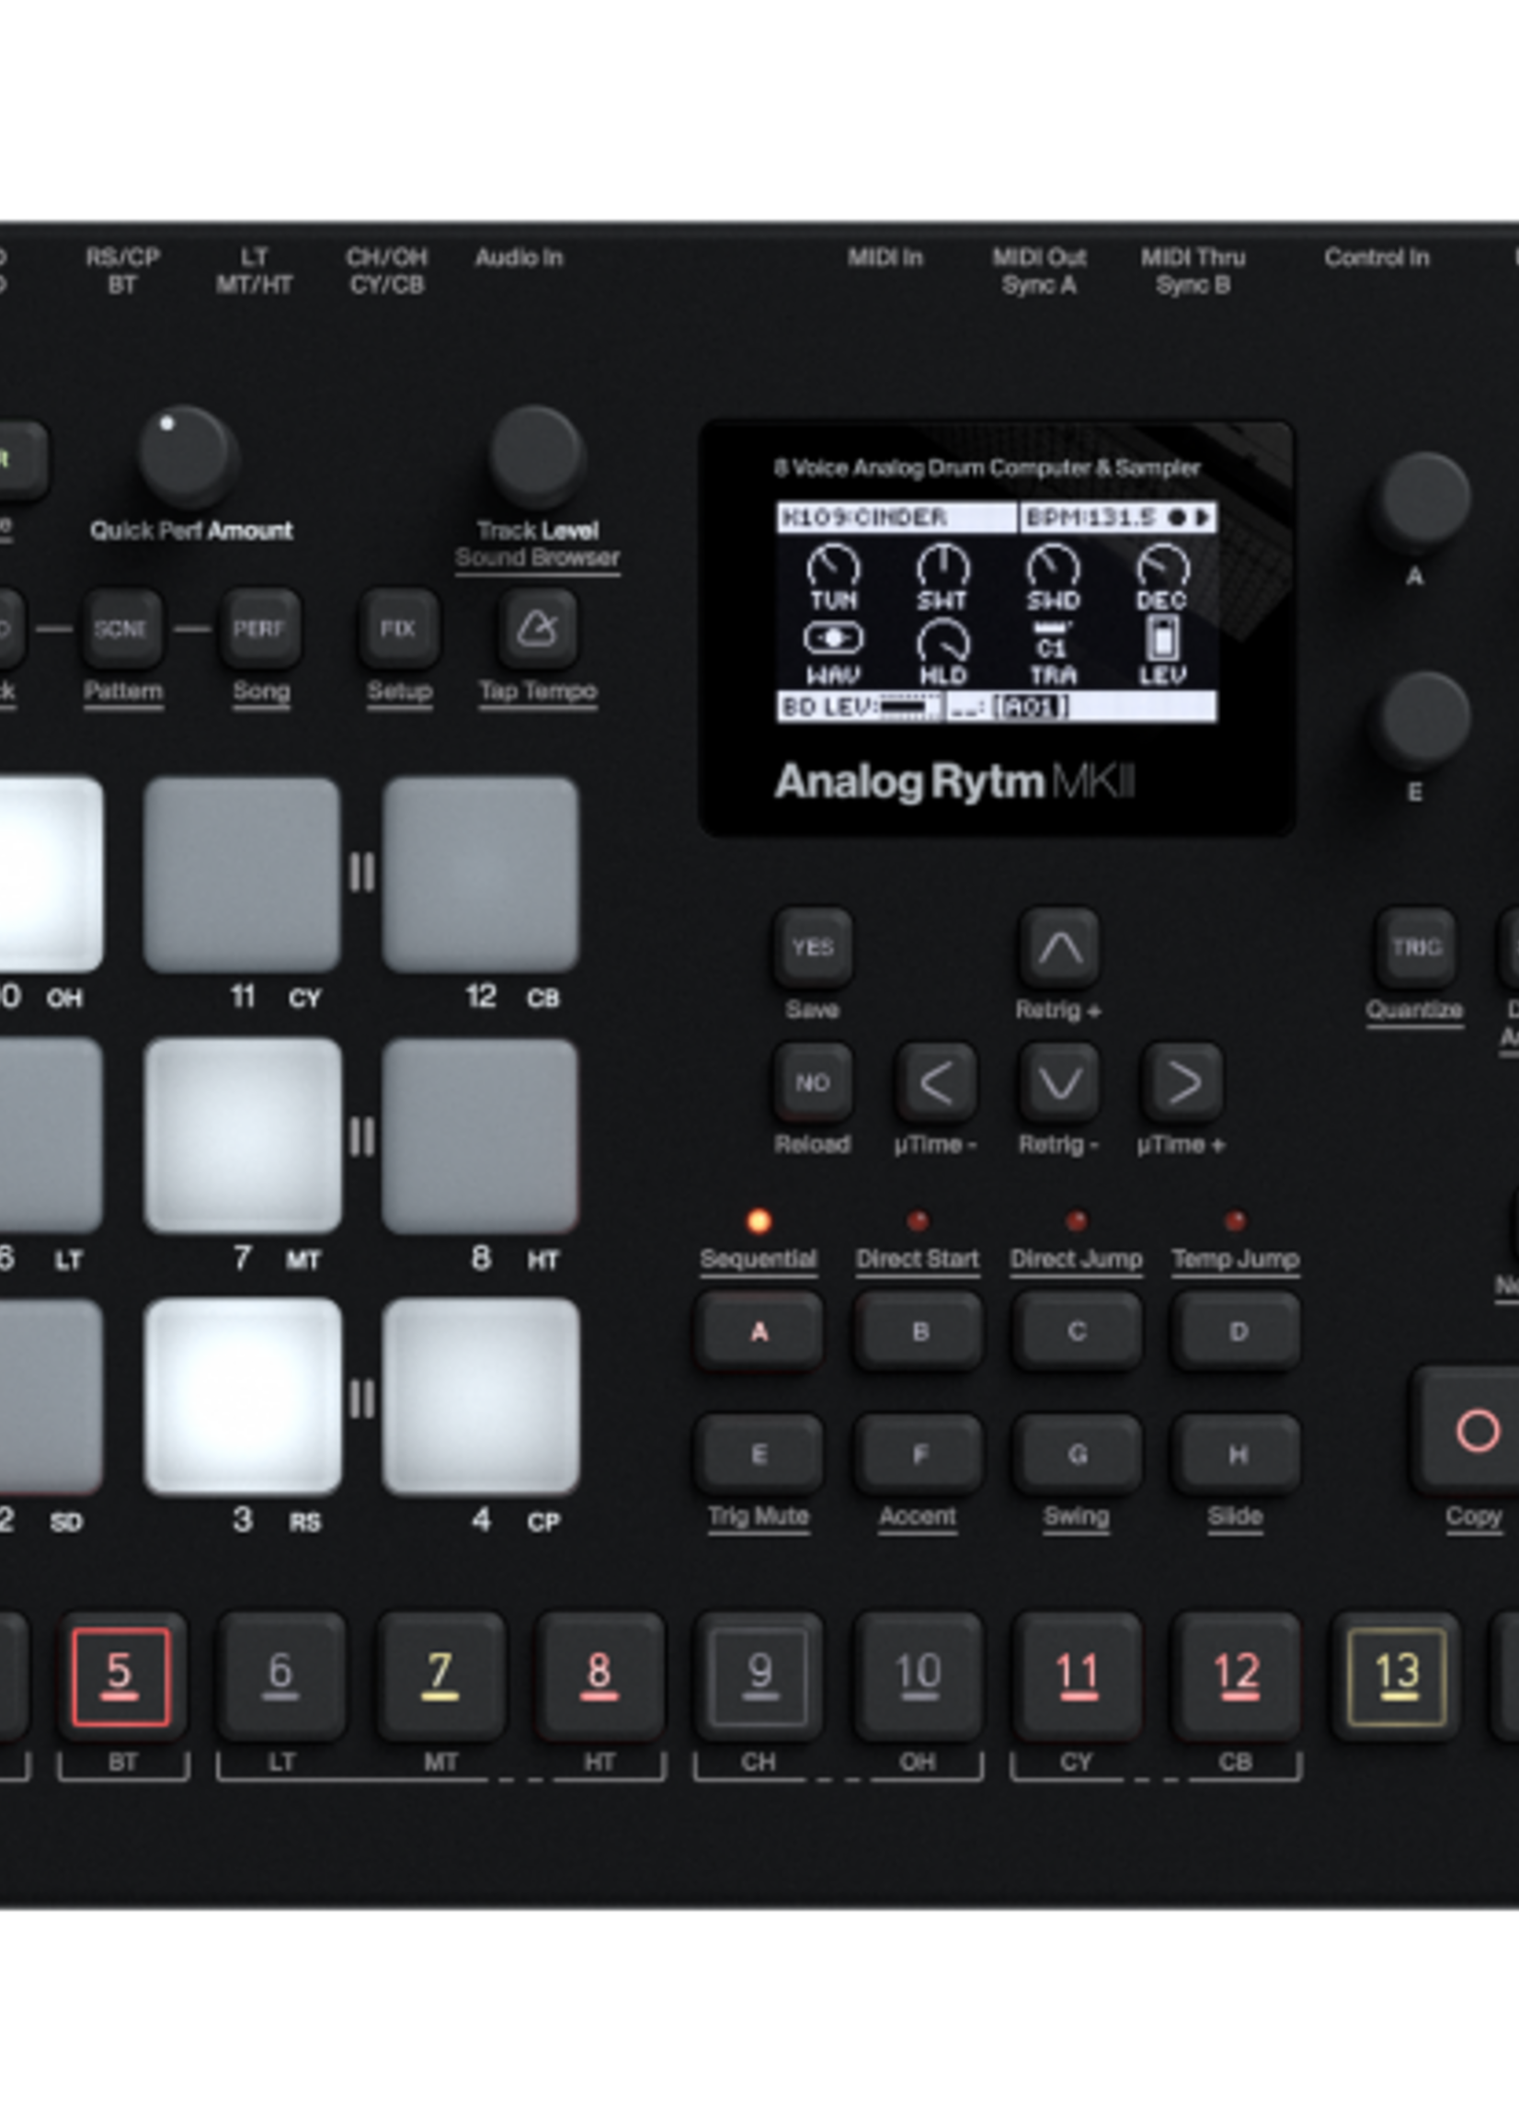Select bank H Slide button

pyautogui.click(x=1236, y=1454)
